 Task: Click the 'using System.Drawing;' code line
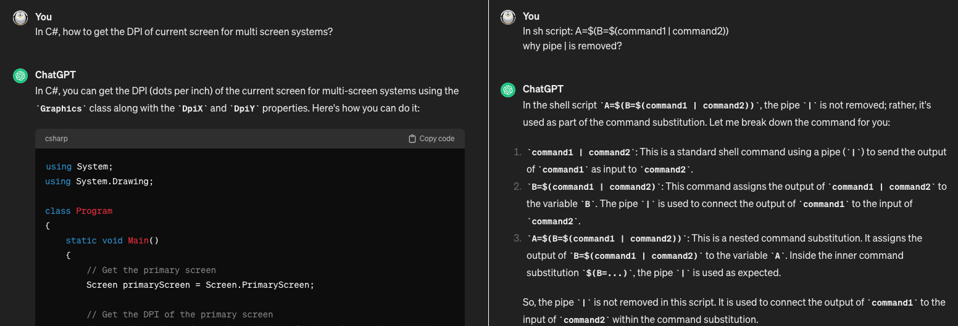point(99,181)
